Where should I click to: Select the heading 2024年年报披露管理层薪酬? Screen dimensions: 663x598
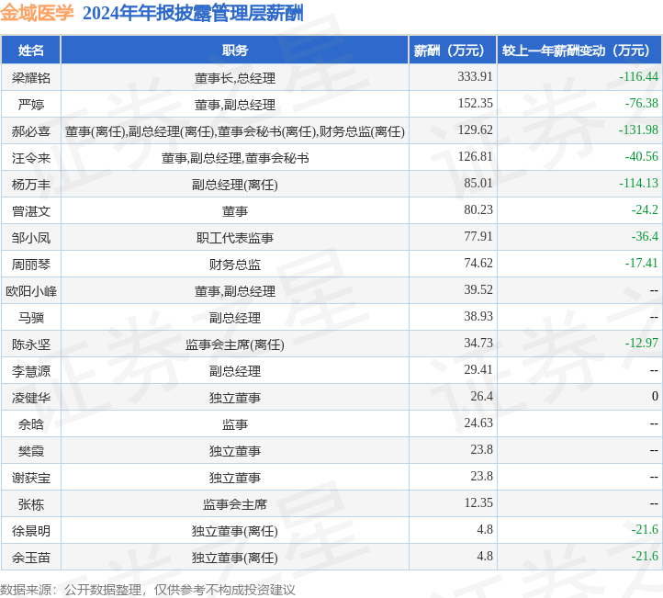pyautogui.click(x=193, y=13)
